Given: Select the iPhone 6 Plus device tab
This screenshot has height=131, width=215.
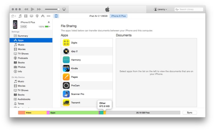Looking at the screenshot, I should (119, 16).
